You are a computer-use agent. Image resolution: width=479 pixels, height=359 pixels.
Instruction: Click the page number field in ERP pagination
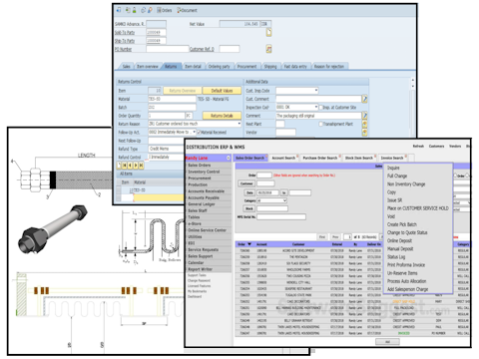tap(347, 237)
